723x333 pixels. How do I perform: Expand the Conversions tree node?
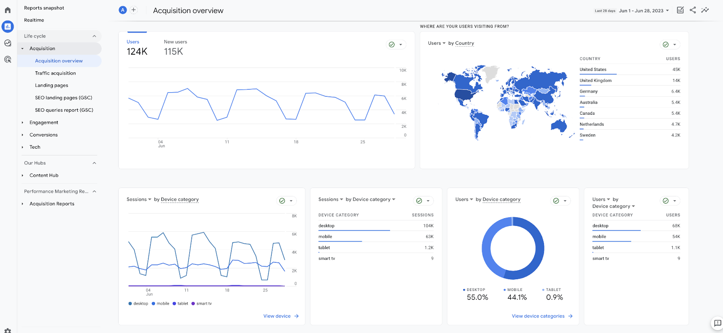[22, 135]
